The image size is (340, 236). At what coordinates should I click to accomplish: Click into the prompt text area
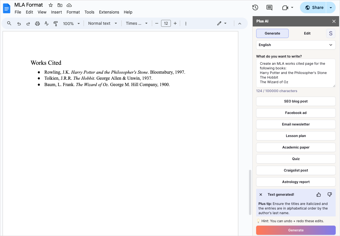click(296, 73)
